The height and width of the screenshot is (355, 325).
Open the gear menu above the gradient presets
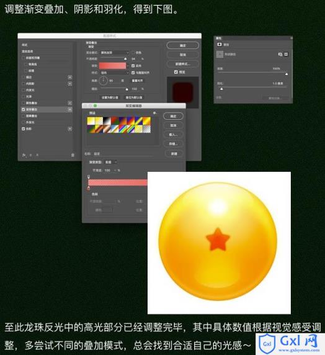[154, 113]
